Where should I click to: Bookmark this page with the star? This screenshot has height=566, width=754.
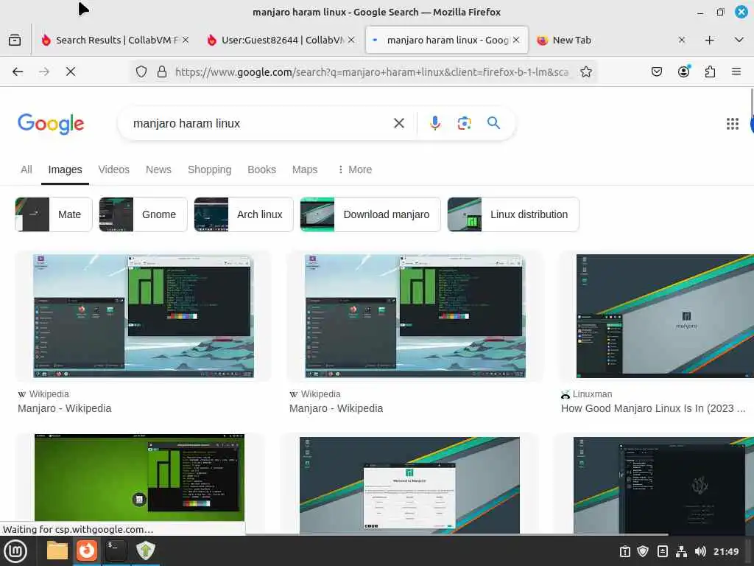pos(585,71)
